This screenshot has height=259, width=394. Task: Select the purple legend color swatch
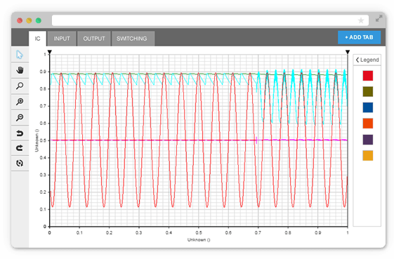pos(367,140)
